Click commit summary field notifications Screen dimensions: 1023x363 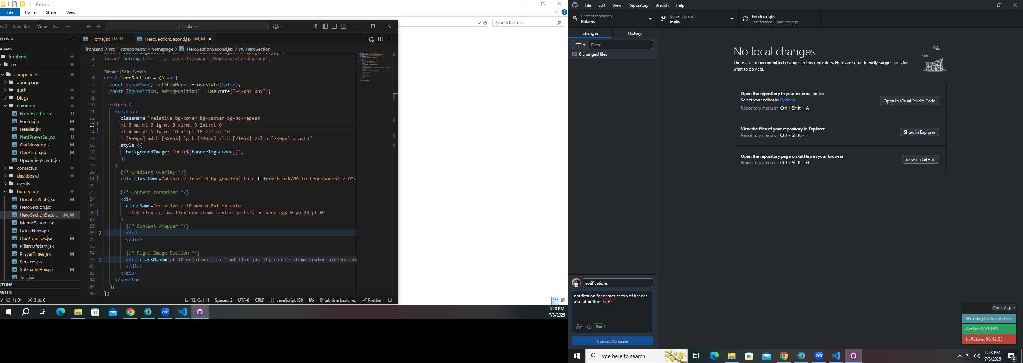click(x=618, y=283)
